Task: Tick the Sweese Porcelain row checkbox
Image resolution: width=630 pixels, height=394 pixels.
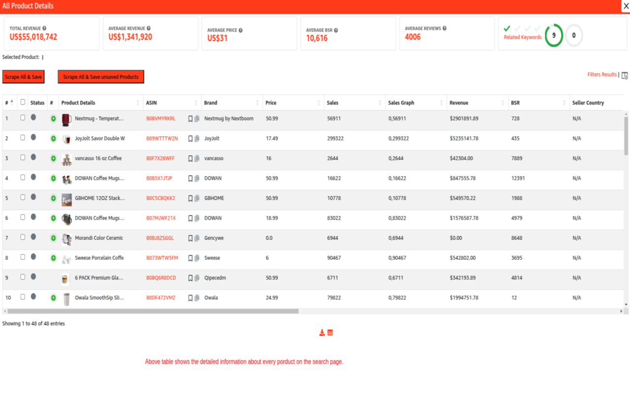Action: pos(23,257)
